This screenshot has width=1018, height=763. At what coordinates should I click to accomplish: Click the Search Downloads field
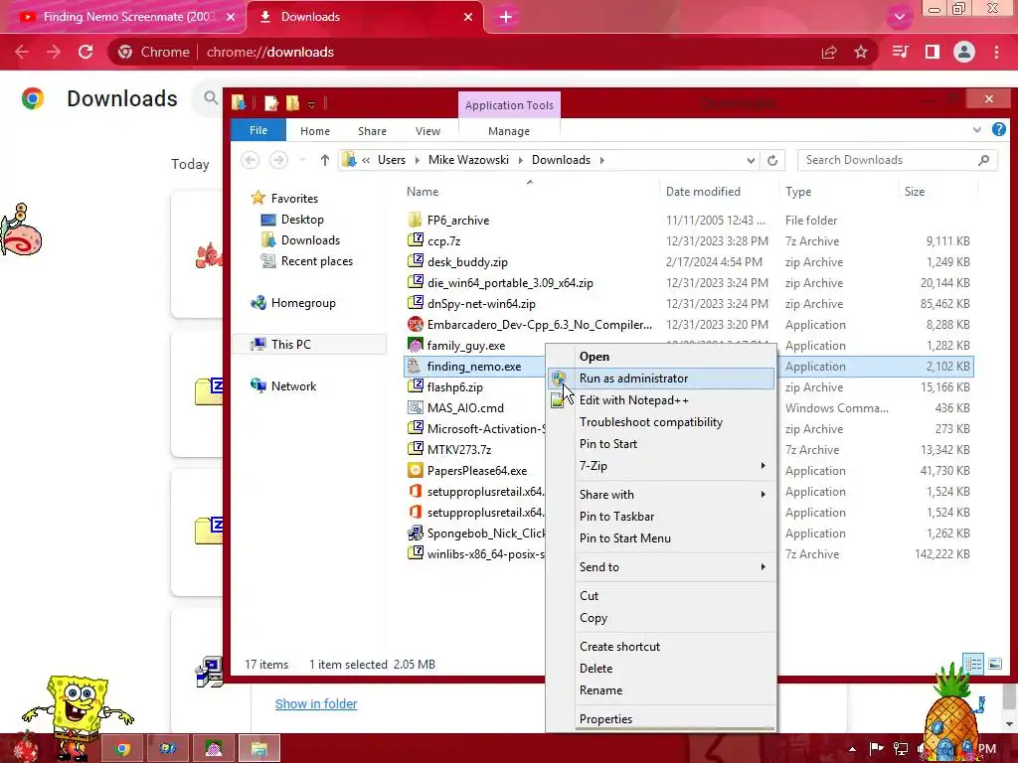(897, 160)
